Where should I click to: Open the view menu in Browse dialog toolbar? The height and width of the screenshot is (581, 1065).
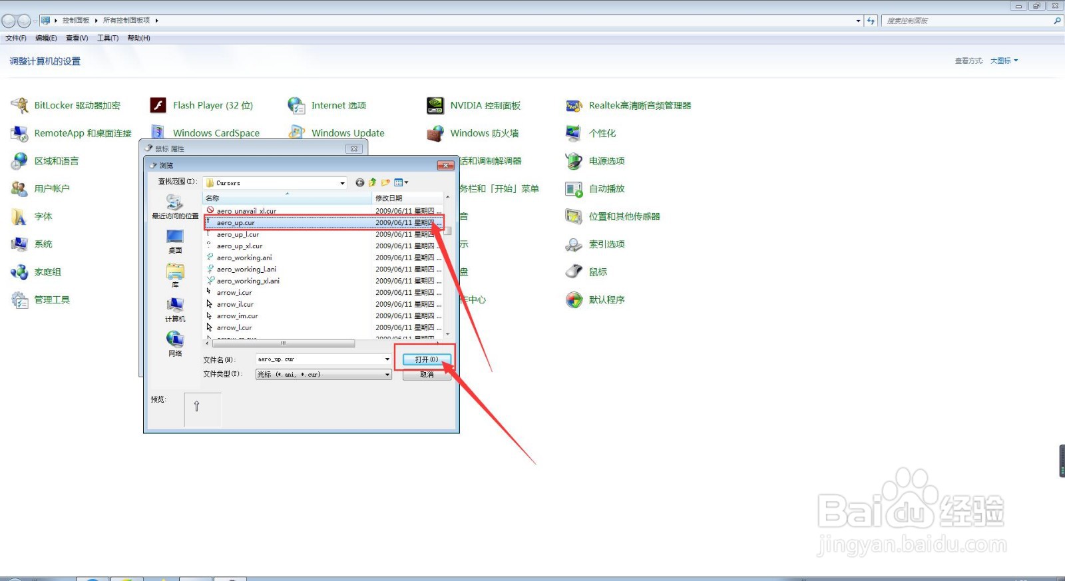click(x=401, y=182)
